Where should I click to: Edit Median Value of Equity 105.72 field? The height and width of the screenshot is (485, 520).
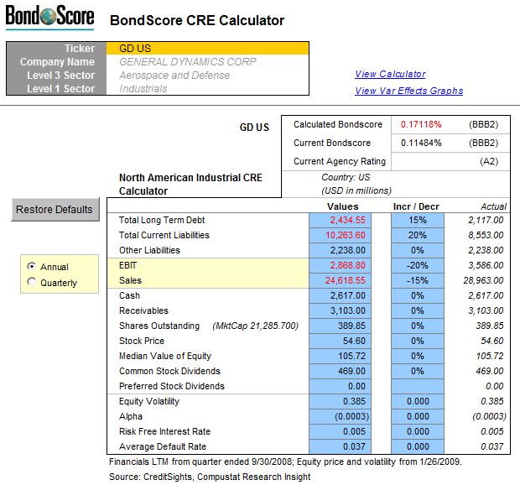[340, 356]
